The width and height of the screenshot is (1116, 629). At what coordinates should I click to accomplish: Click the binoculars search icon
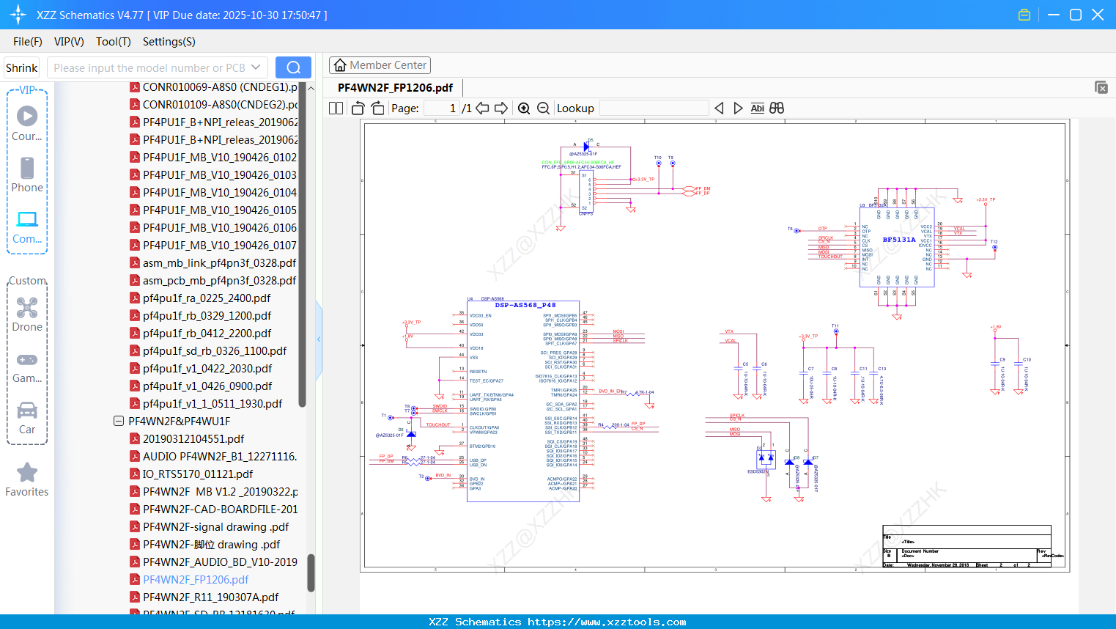click(777, 108)
